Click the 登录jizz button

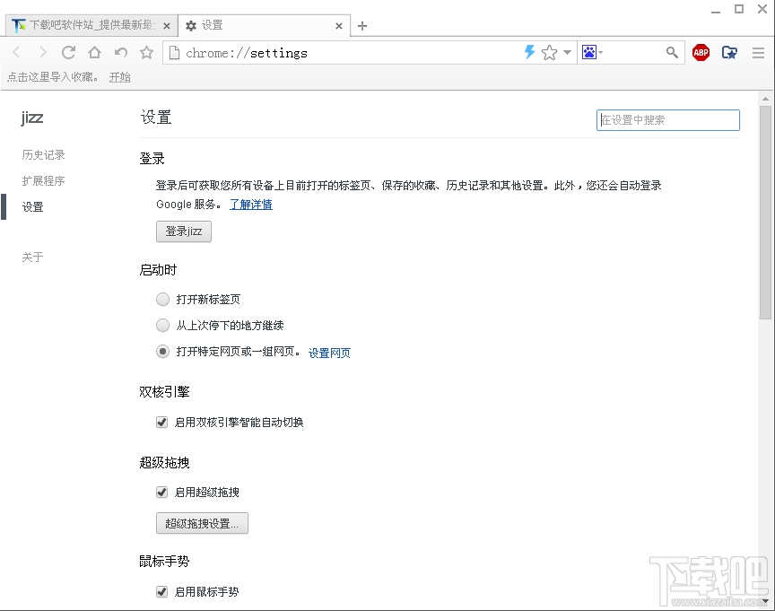click(x=183, y=231)
